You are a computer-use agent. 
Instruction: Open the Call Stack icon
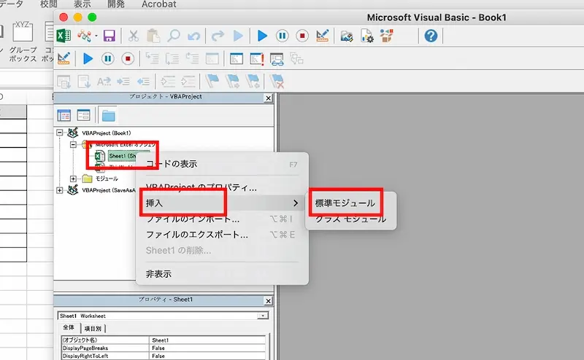coord(297,59)
